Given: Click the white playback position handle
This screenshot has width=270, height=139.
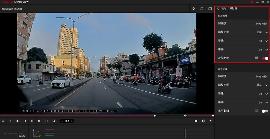Looking at the screenshot, I should click(155, 115).
